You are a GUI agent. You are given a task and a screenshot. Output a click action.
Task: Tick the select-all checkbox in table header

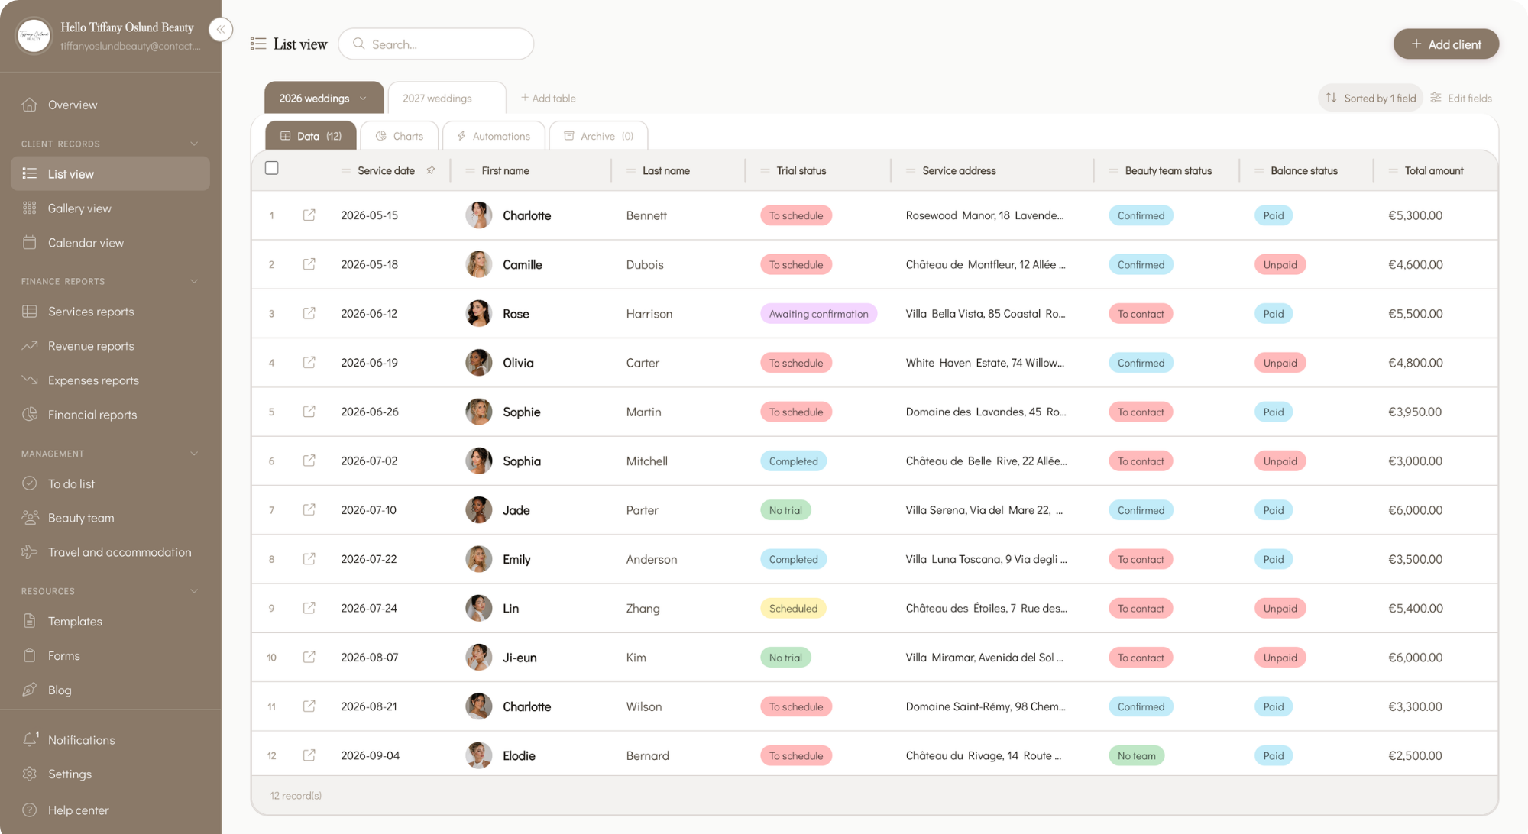pyautogui.click(x=271, y=168)
